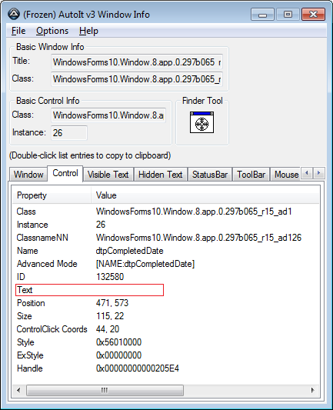Click the Instance field showing 26
This screenshot has height=410, width=333.
[x=69, y=133]
